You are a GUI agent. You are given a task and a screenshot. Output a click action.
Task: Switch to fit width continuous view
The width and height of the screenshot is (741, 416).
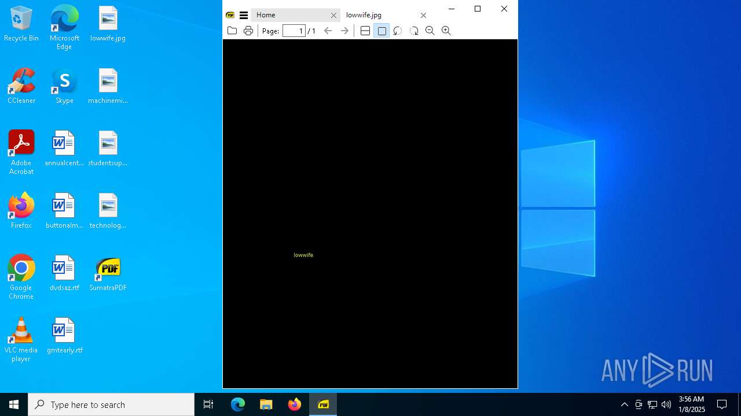365,31
